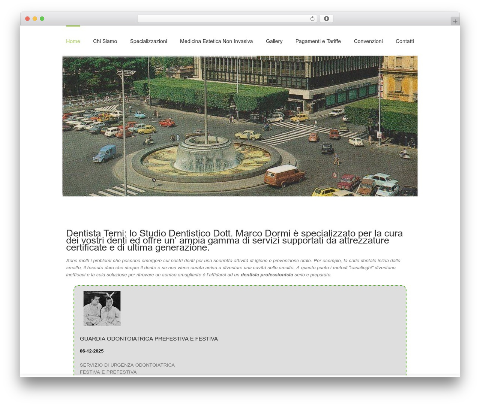Select Medicina Estetica Non Invasiva menu

(216, 41)
